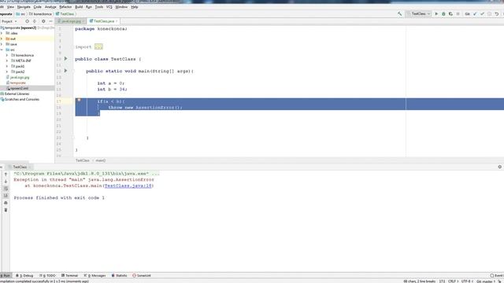Open the TestClass run configuration dropdown
This screenshot has height=283, width=504.
coord(418,14)
